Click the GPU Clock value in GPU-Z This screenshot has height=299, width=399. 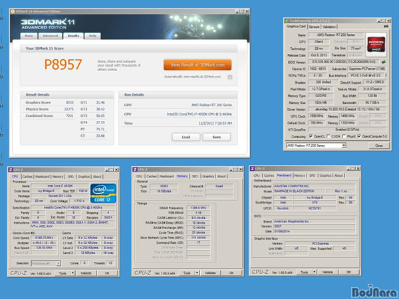317,116
